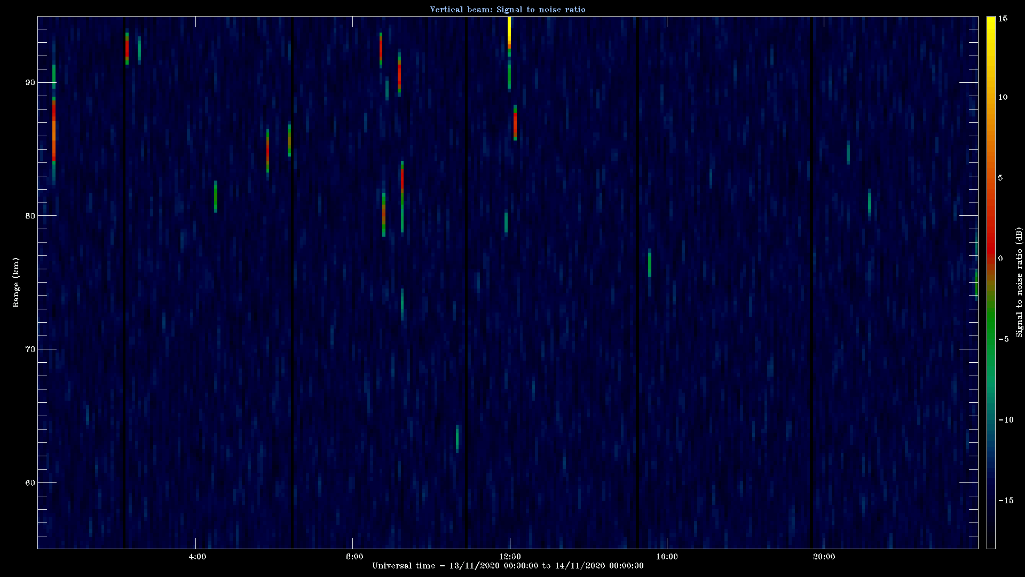Click the 70 km range axis label
Screen dimensions: 1025x577
30,349
